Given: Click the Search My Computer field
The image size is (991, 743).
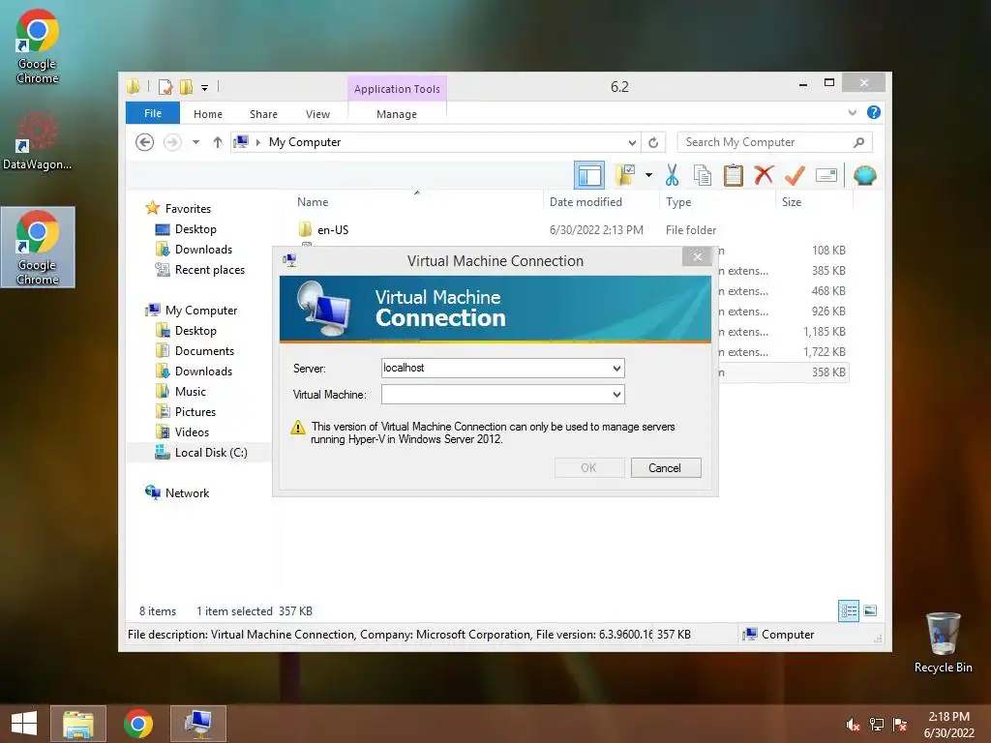Looking at the screenshot, I should click(x=775, y=142).
